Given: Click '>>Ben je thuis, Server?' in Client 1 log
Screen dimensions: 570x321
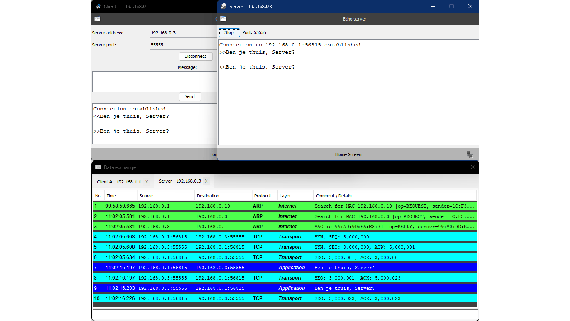Looking at the screenshot, I should coord(131,131).
